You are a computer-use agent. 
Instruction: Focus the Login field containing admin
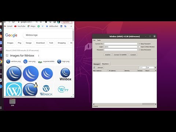tap(121, 47)
